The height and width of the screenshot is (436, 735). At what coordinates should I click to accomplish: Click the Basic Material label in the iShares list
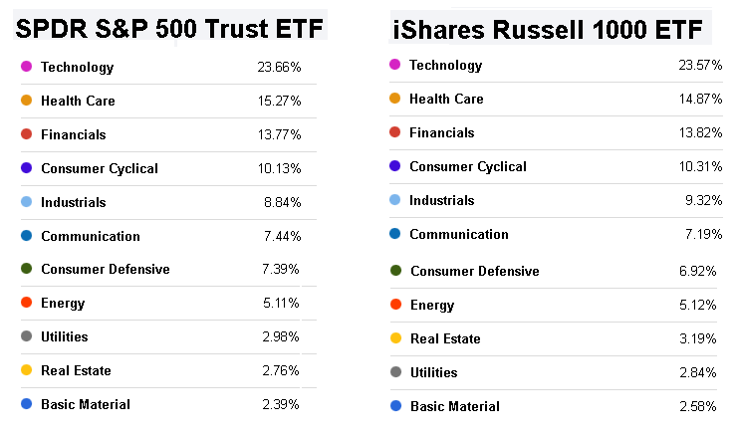pos(454,406)
